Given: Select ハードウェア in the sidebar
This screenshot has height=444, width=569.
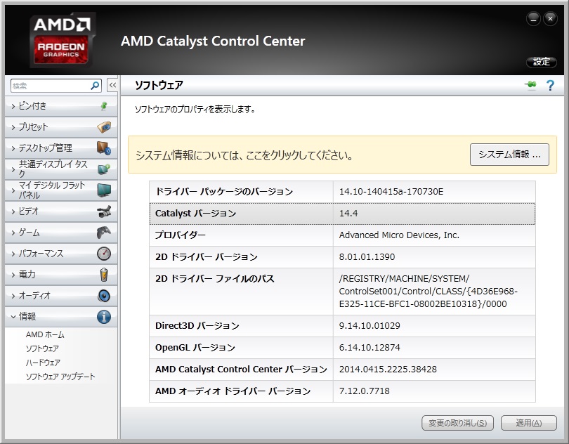Looking at the screenshot, I should pos(43,363).
